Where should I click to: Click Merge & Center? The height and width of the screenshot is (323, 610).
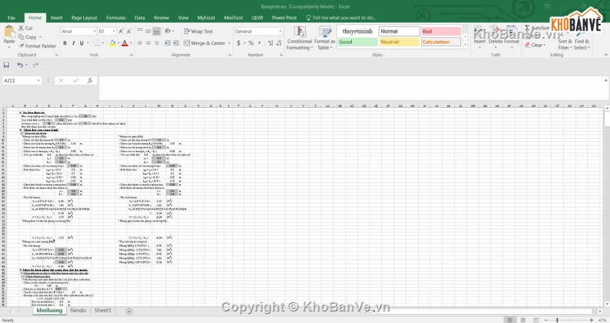205,43
